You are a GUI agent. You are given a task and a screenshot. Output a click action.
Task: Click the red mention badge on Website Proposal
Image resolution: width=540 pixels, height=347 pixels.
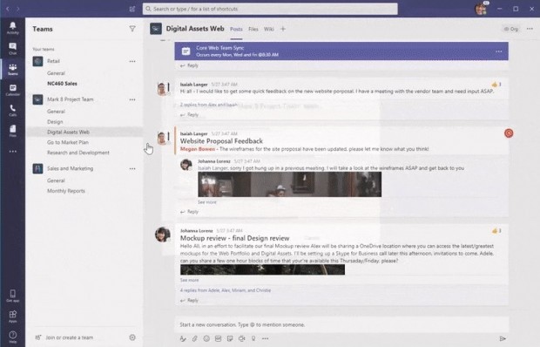509,133
